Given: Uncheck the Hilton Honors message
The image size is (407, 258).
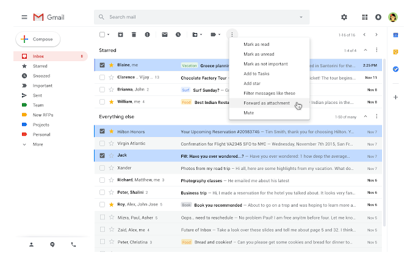Looking at the screenshot, I should (x=103, y=131).
